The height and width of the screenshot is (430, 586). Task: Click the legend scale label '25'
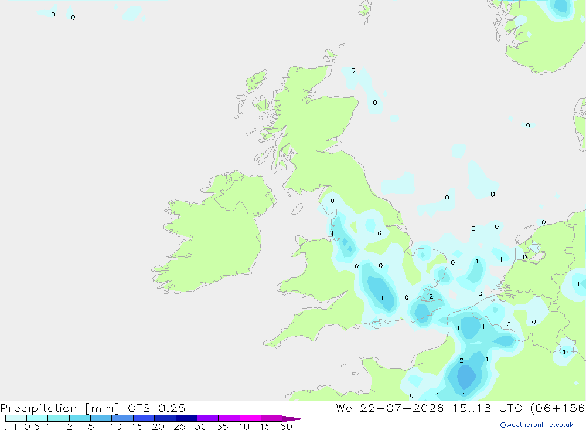pos(179,426)
